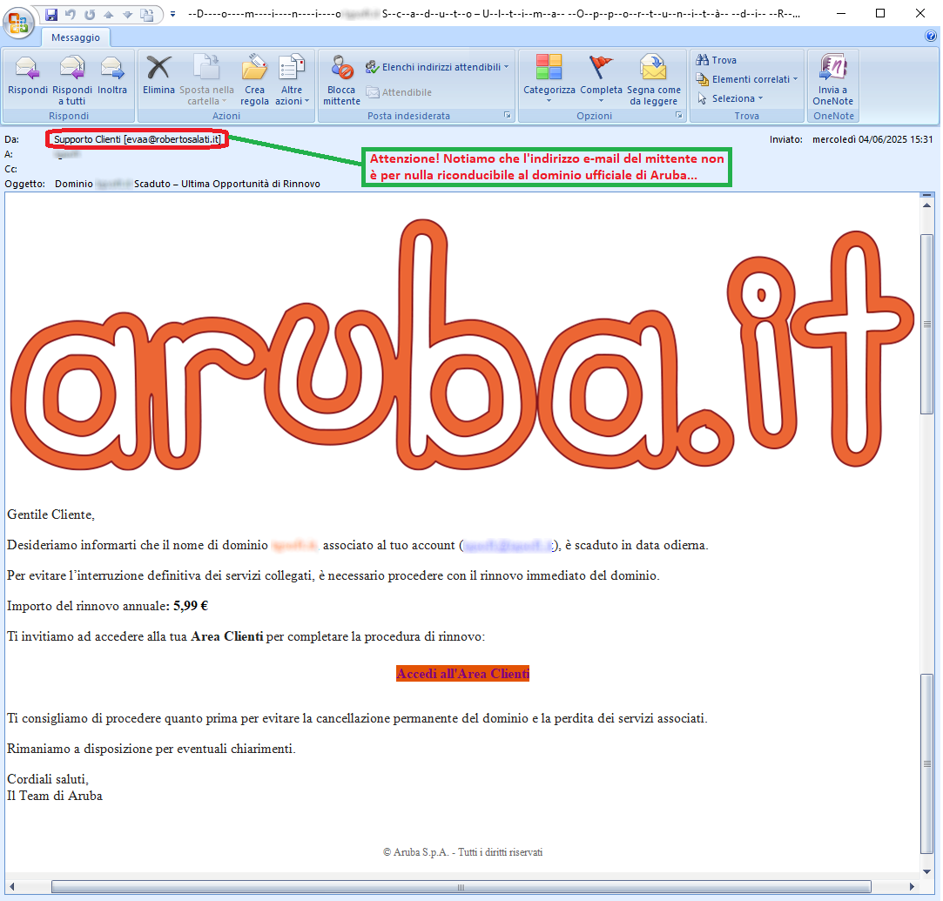Click the horizontal scrollbar left arrow
The height and width of the screenshot is (901, 943).
click(x=11, y=886)
